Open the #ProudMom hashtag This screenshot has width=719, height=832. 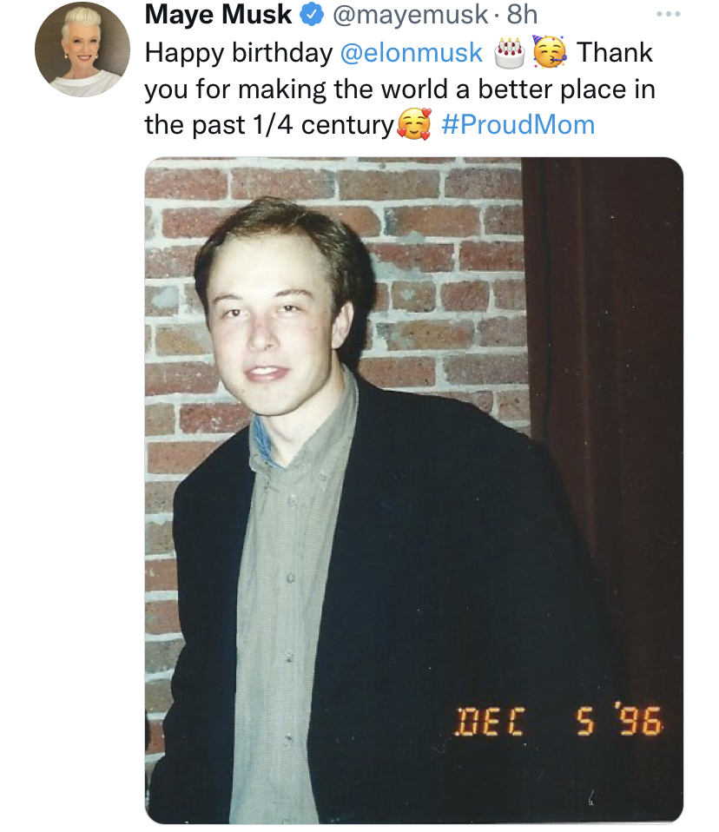pos(518,125)
